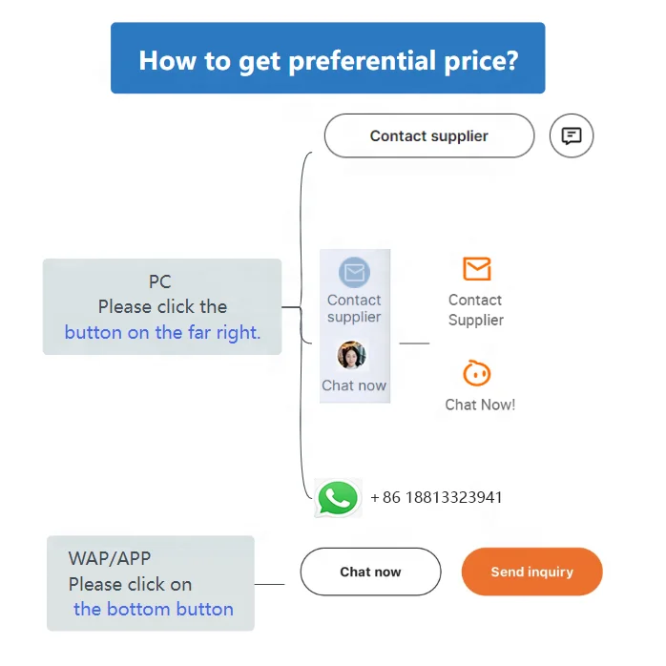Click the orange Send inquiry button
Viewport: 666px width, 666px height.
tap(531, 572)
